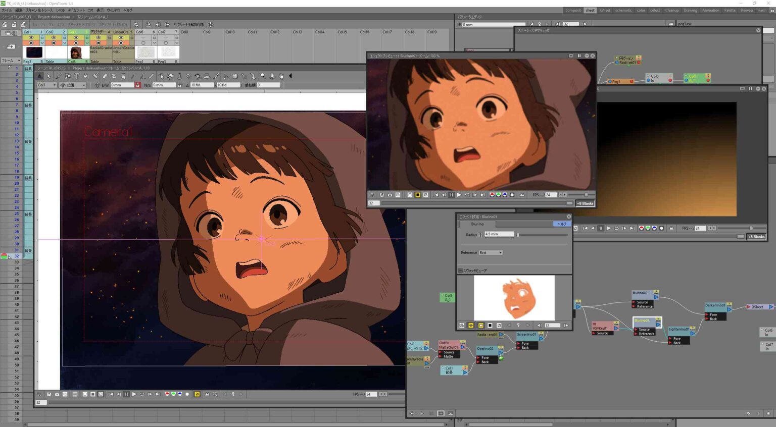Collapse the スウォッチビューア expander
Image resolution: width=776 pixels, height=427 pixels.
click(x=461, y=271)
